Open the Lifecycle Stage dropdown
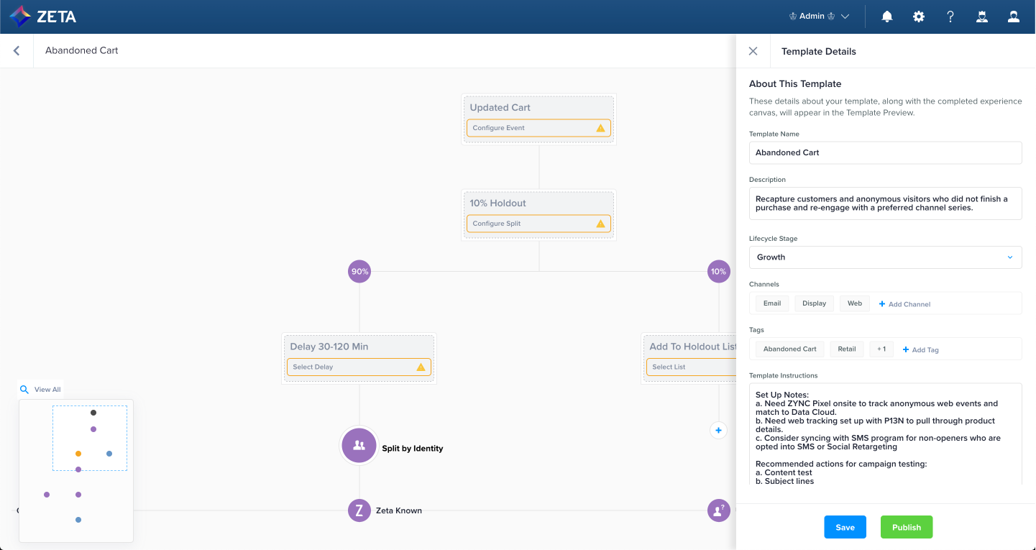The image size is (1036, 550). (885, 257)
